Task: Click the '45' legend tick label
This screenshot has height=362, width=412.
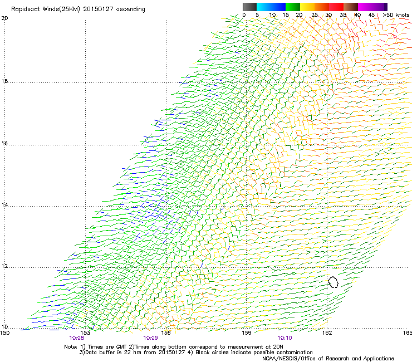Action: point(371,15)
